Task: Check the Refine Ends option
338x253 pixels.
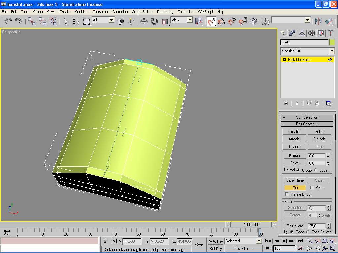Action: coord(287,194)
